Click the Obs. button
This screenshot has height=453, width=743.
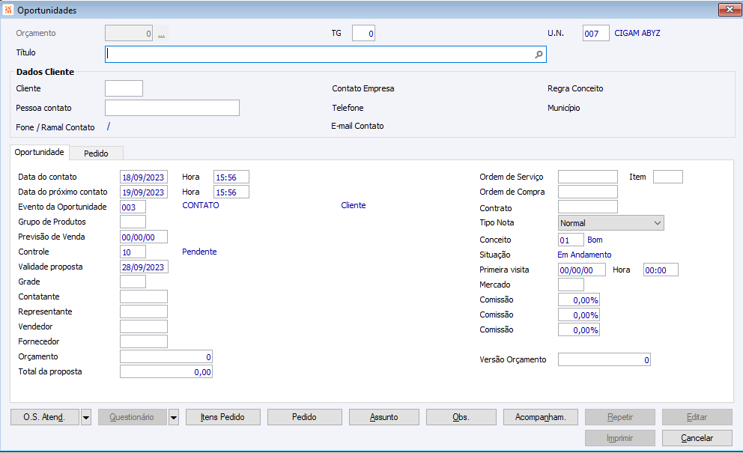tap(461, 418)
